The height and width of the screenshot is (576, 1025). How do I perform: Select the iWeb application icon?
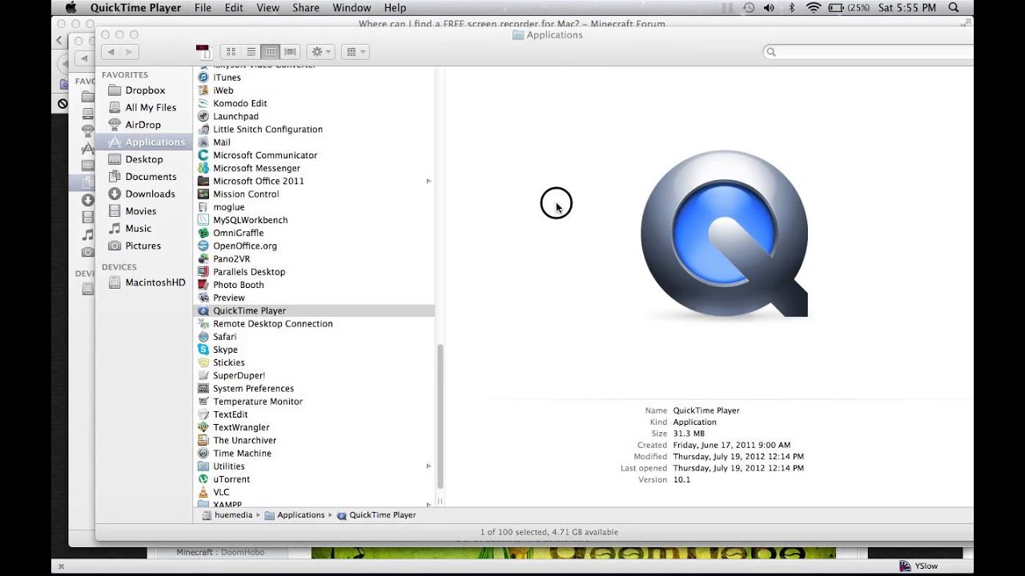tap(203, 90)
